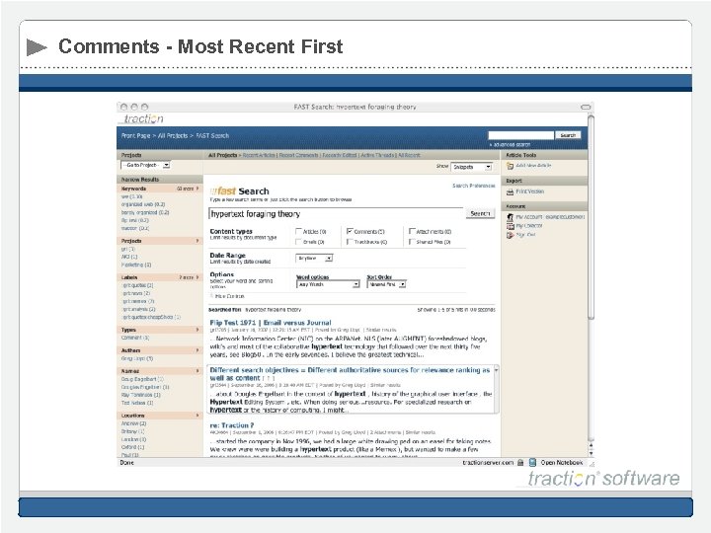Open the Date Range Anytime dropdown

(314, 258)
